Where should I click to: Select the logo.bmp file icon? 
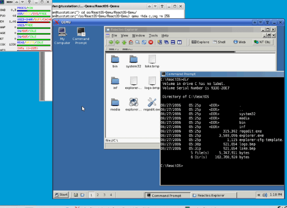coord(152,81)
